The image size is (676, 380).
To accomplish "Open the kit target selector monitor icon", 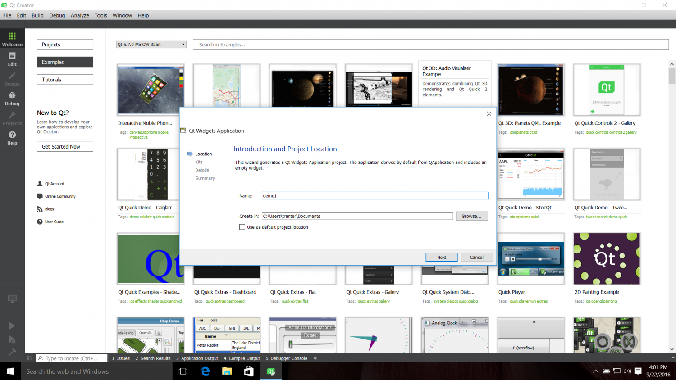I will pyautogui.click(x=12, y=299).
